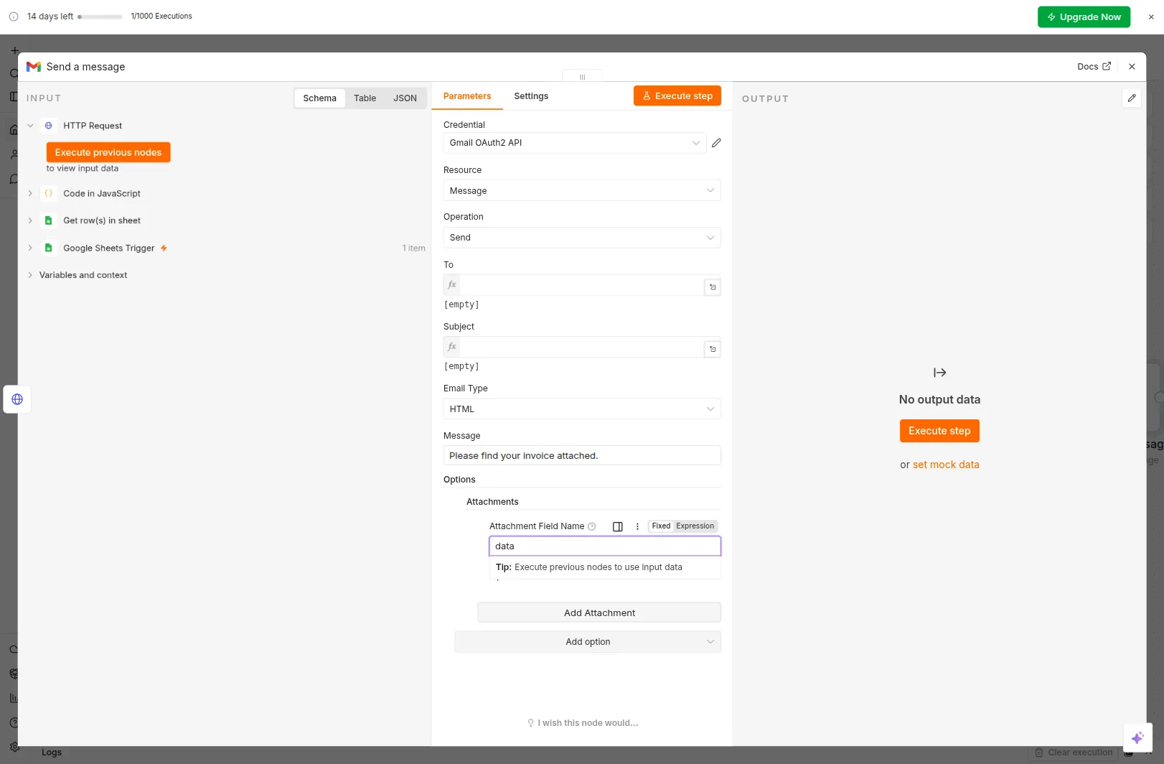1164x764 pixels.
Task: Click the Get row(s) in sheet icon
Action: point(49,221)
